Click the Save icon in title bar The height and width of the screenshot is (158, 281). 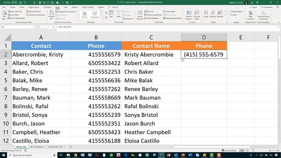[x=21, y=3]
